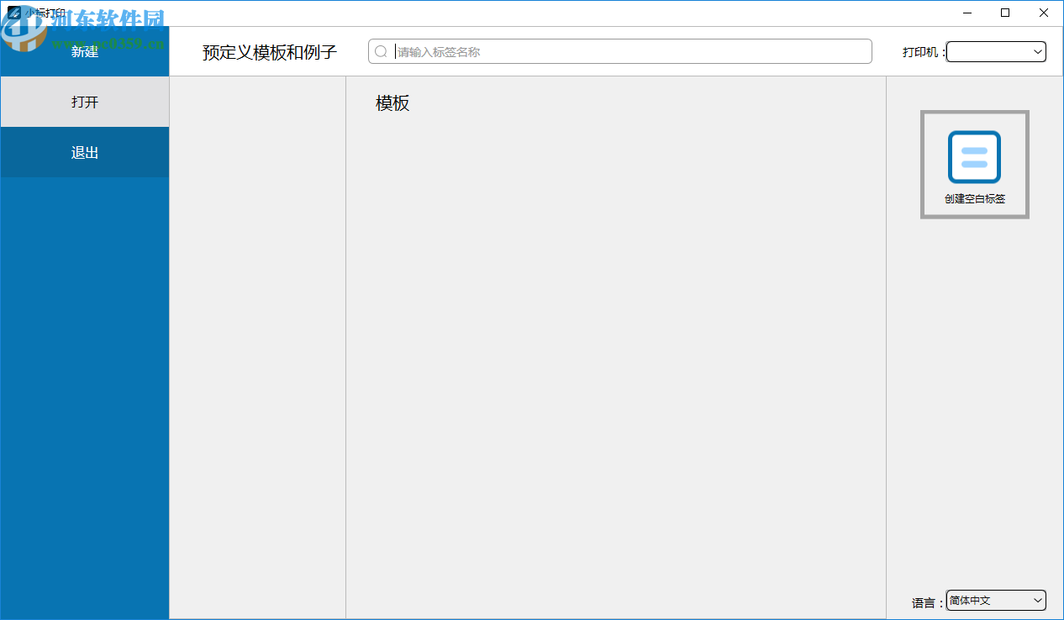Screen dimensions: 1064x620
Task: Open the 打印机 printer dropdown
Action: 996,52
